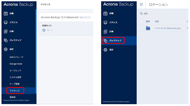Open 計画 menu in left window sidebar
The width and height of the screenshot is (190, 106).
point(11,31)
